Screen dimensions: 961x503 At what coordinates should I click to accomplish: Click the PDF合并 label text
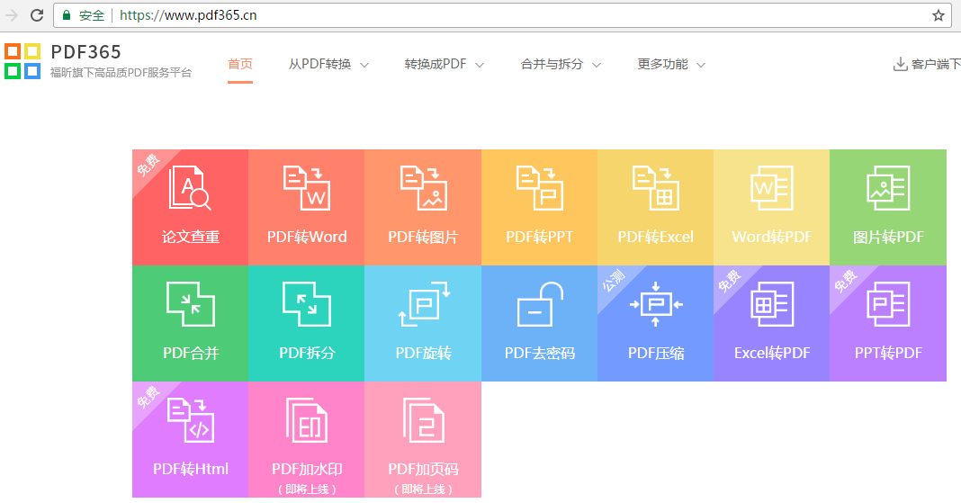[x=191, y=353]
